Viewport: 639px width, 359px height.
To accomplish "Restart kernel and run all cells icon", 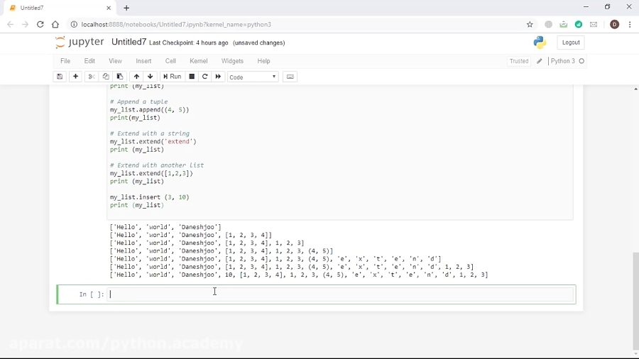I will point(218,77).
